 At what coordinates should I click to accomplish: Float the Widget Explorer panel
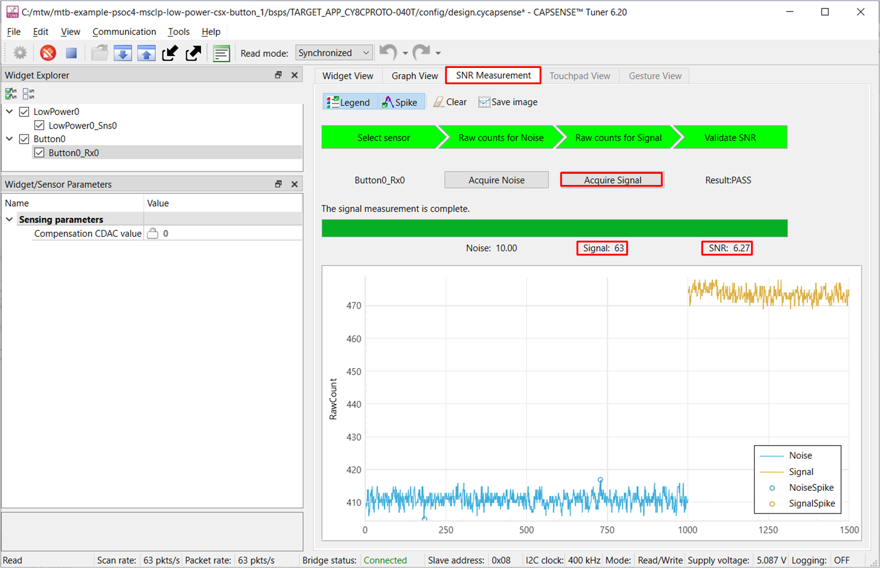278,75
